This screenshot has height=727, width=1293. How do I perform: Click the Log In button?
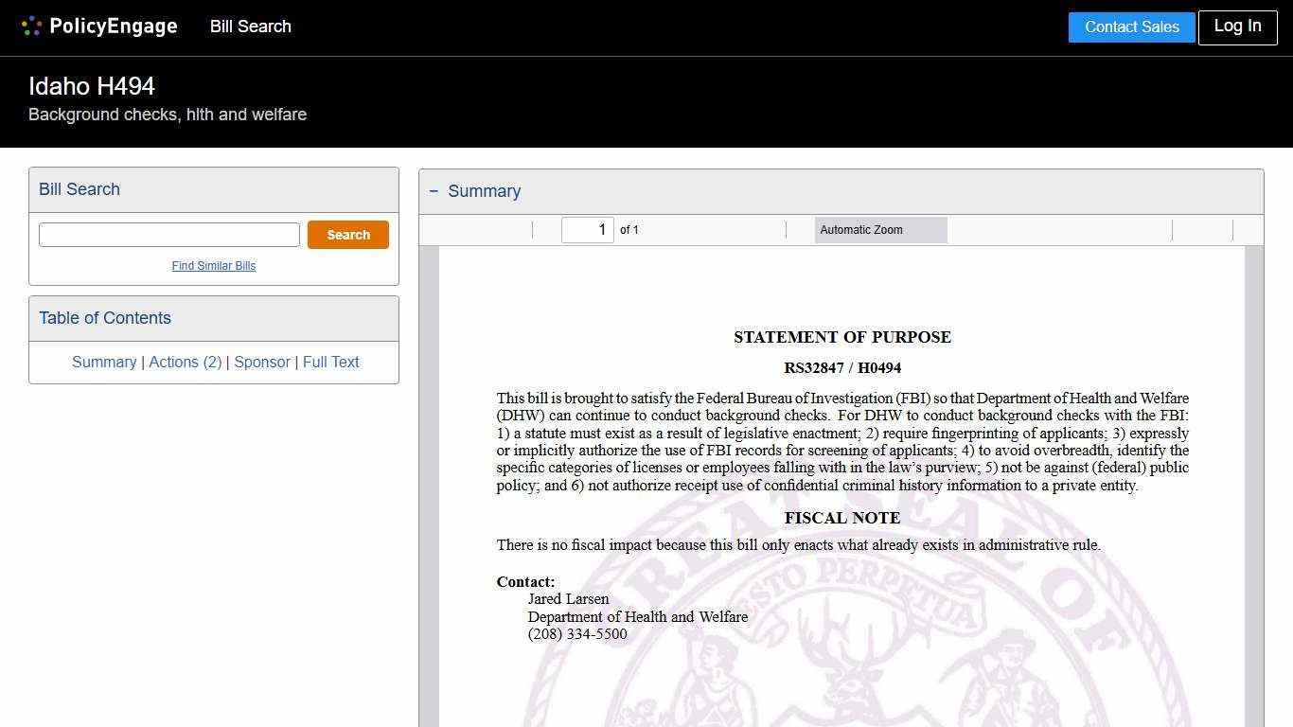pyautogui.click(x=1237, y=27)
